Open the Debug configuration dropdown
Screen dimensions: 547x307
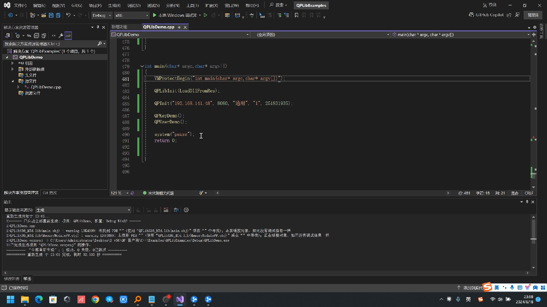point(102,15)
